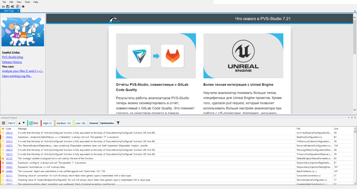
Task: Open the filter funnel icon
Action: click(x=119, y=123)
